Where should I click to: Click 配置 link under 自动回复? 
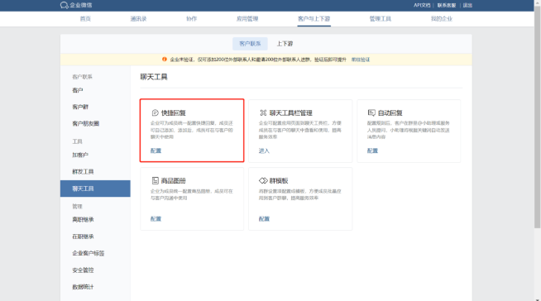click(372, 150)
